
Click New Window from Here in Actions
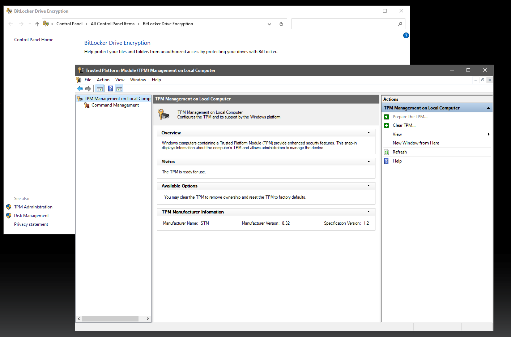[x=416, y=143]
